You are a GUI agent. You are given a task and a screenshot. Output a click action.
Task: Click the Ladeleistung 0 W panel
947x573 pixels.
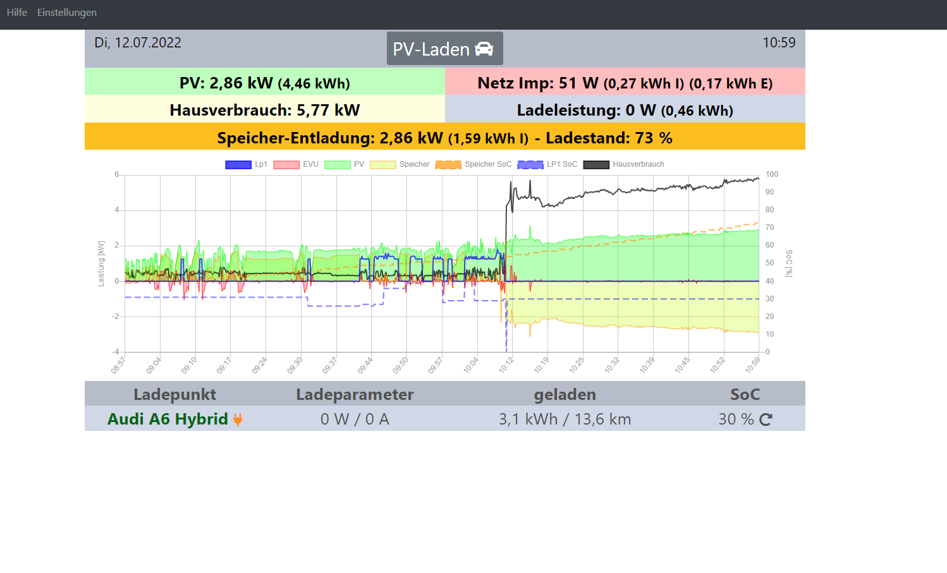(x=625, y=110)
